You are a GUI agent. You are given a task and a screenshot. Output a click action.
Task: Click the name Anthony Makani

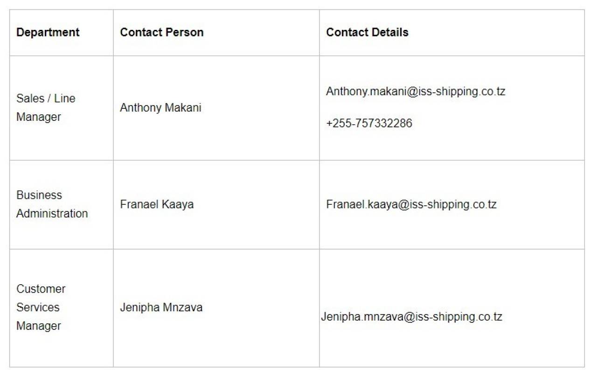coord(160,108)
